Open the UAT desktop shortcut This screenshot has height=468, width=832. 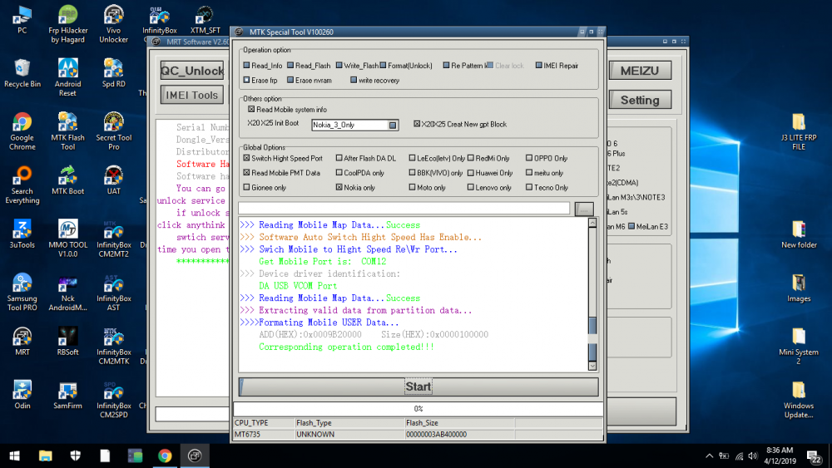(113, 180)
